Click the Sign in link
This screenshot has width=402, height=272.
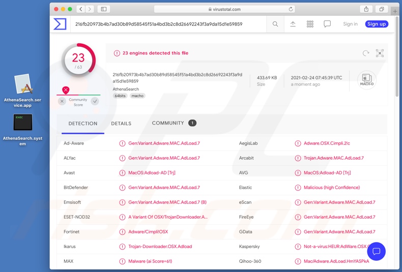pyautogui.click(x=350, y=24)
